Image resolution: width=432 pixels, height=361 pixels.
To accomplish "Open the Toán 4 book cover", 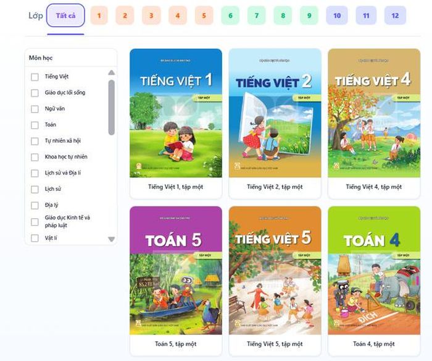I will click(x=374, y=271).
